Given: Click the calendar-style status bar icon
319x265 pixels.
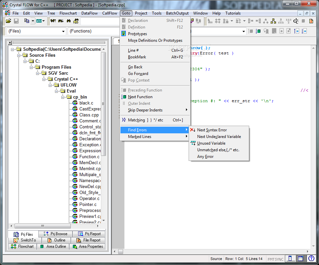Looking at the screenshot, I should (x=300, y=258).
